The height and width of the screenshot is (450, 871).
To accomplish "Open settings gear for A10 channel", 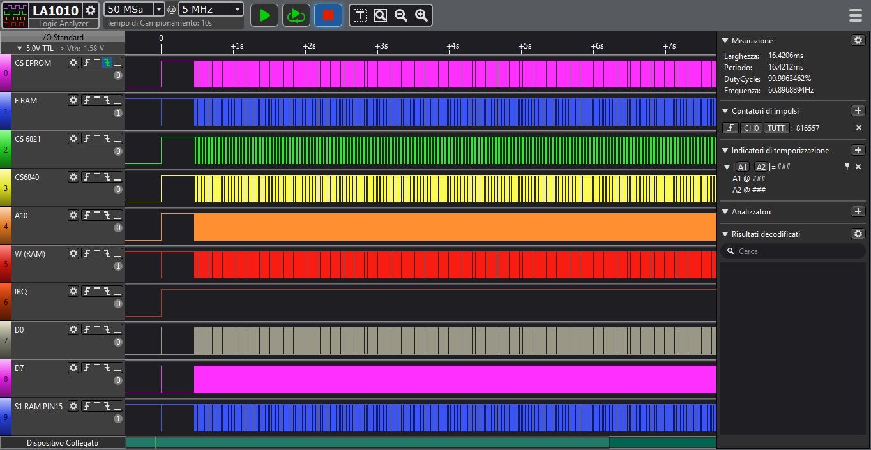I will [x=73, y=215].
